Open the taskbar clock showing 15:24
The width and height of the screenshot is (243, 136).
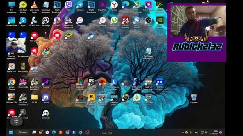[x=214, y=133]
